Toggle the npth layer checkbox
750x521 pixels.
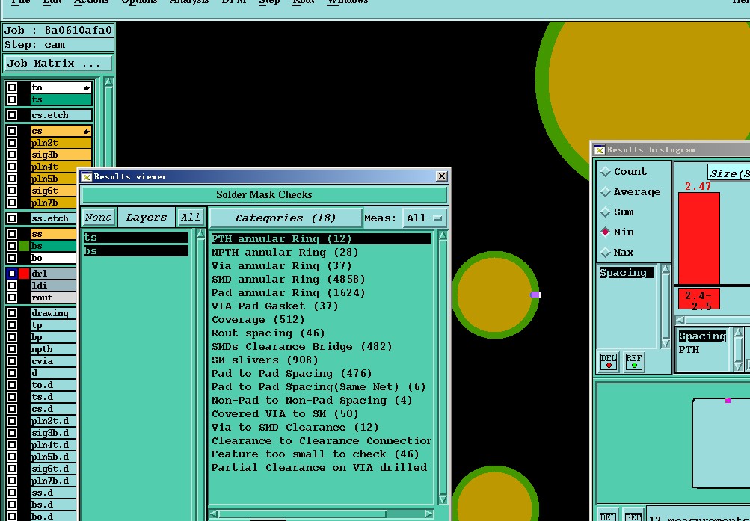tap(12, 349)
